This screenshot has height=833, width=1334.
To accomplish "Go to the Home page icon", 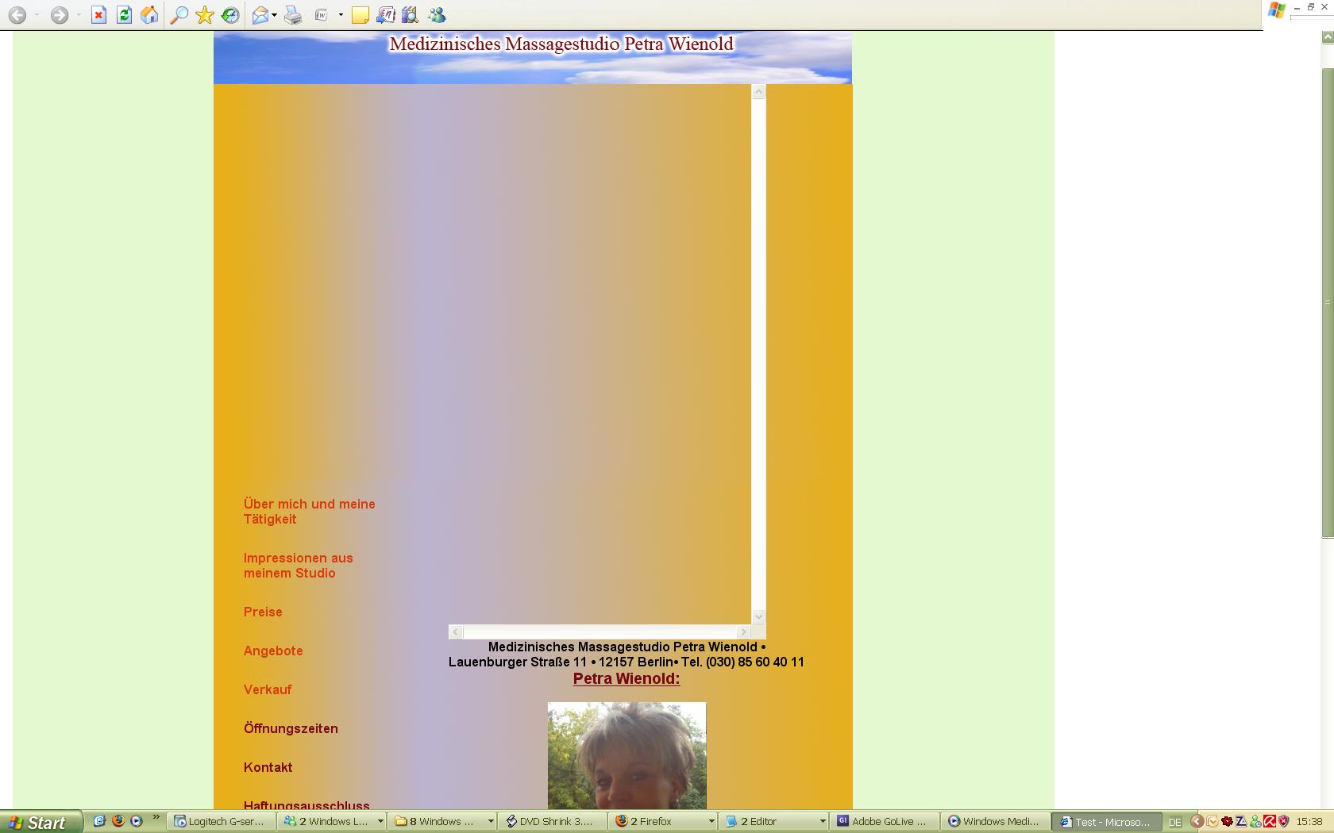I will [x=149, y=15].
